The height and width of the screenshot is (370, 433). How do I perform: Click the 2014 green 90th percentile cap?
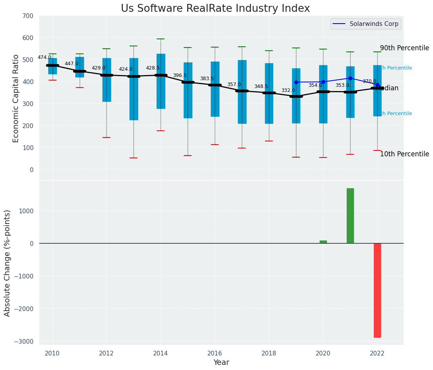(161, 39)
